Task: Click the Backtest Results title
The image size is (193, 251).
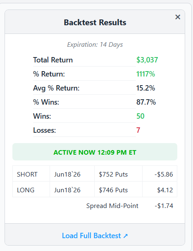Action: coord(95,22)
